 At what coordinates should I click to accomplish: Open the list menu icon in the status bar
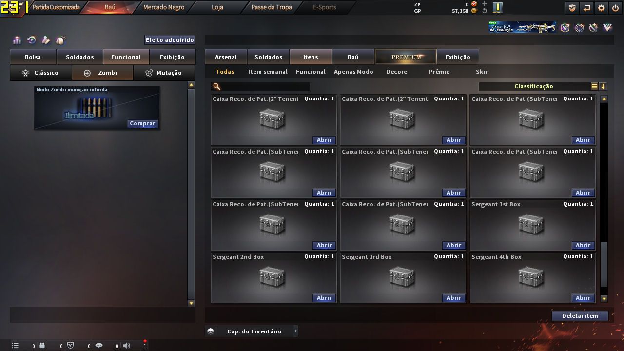15,346
